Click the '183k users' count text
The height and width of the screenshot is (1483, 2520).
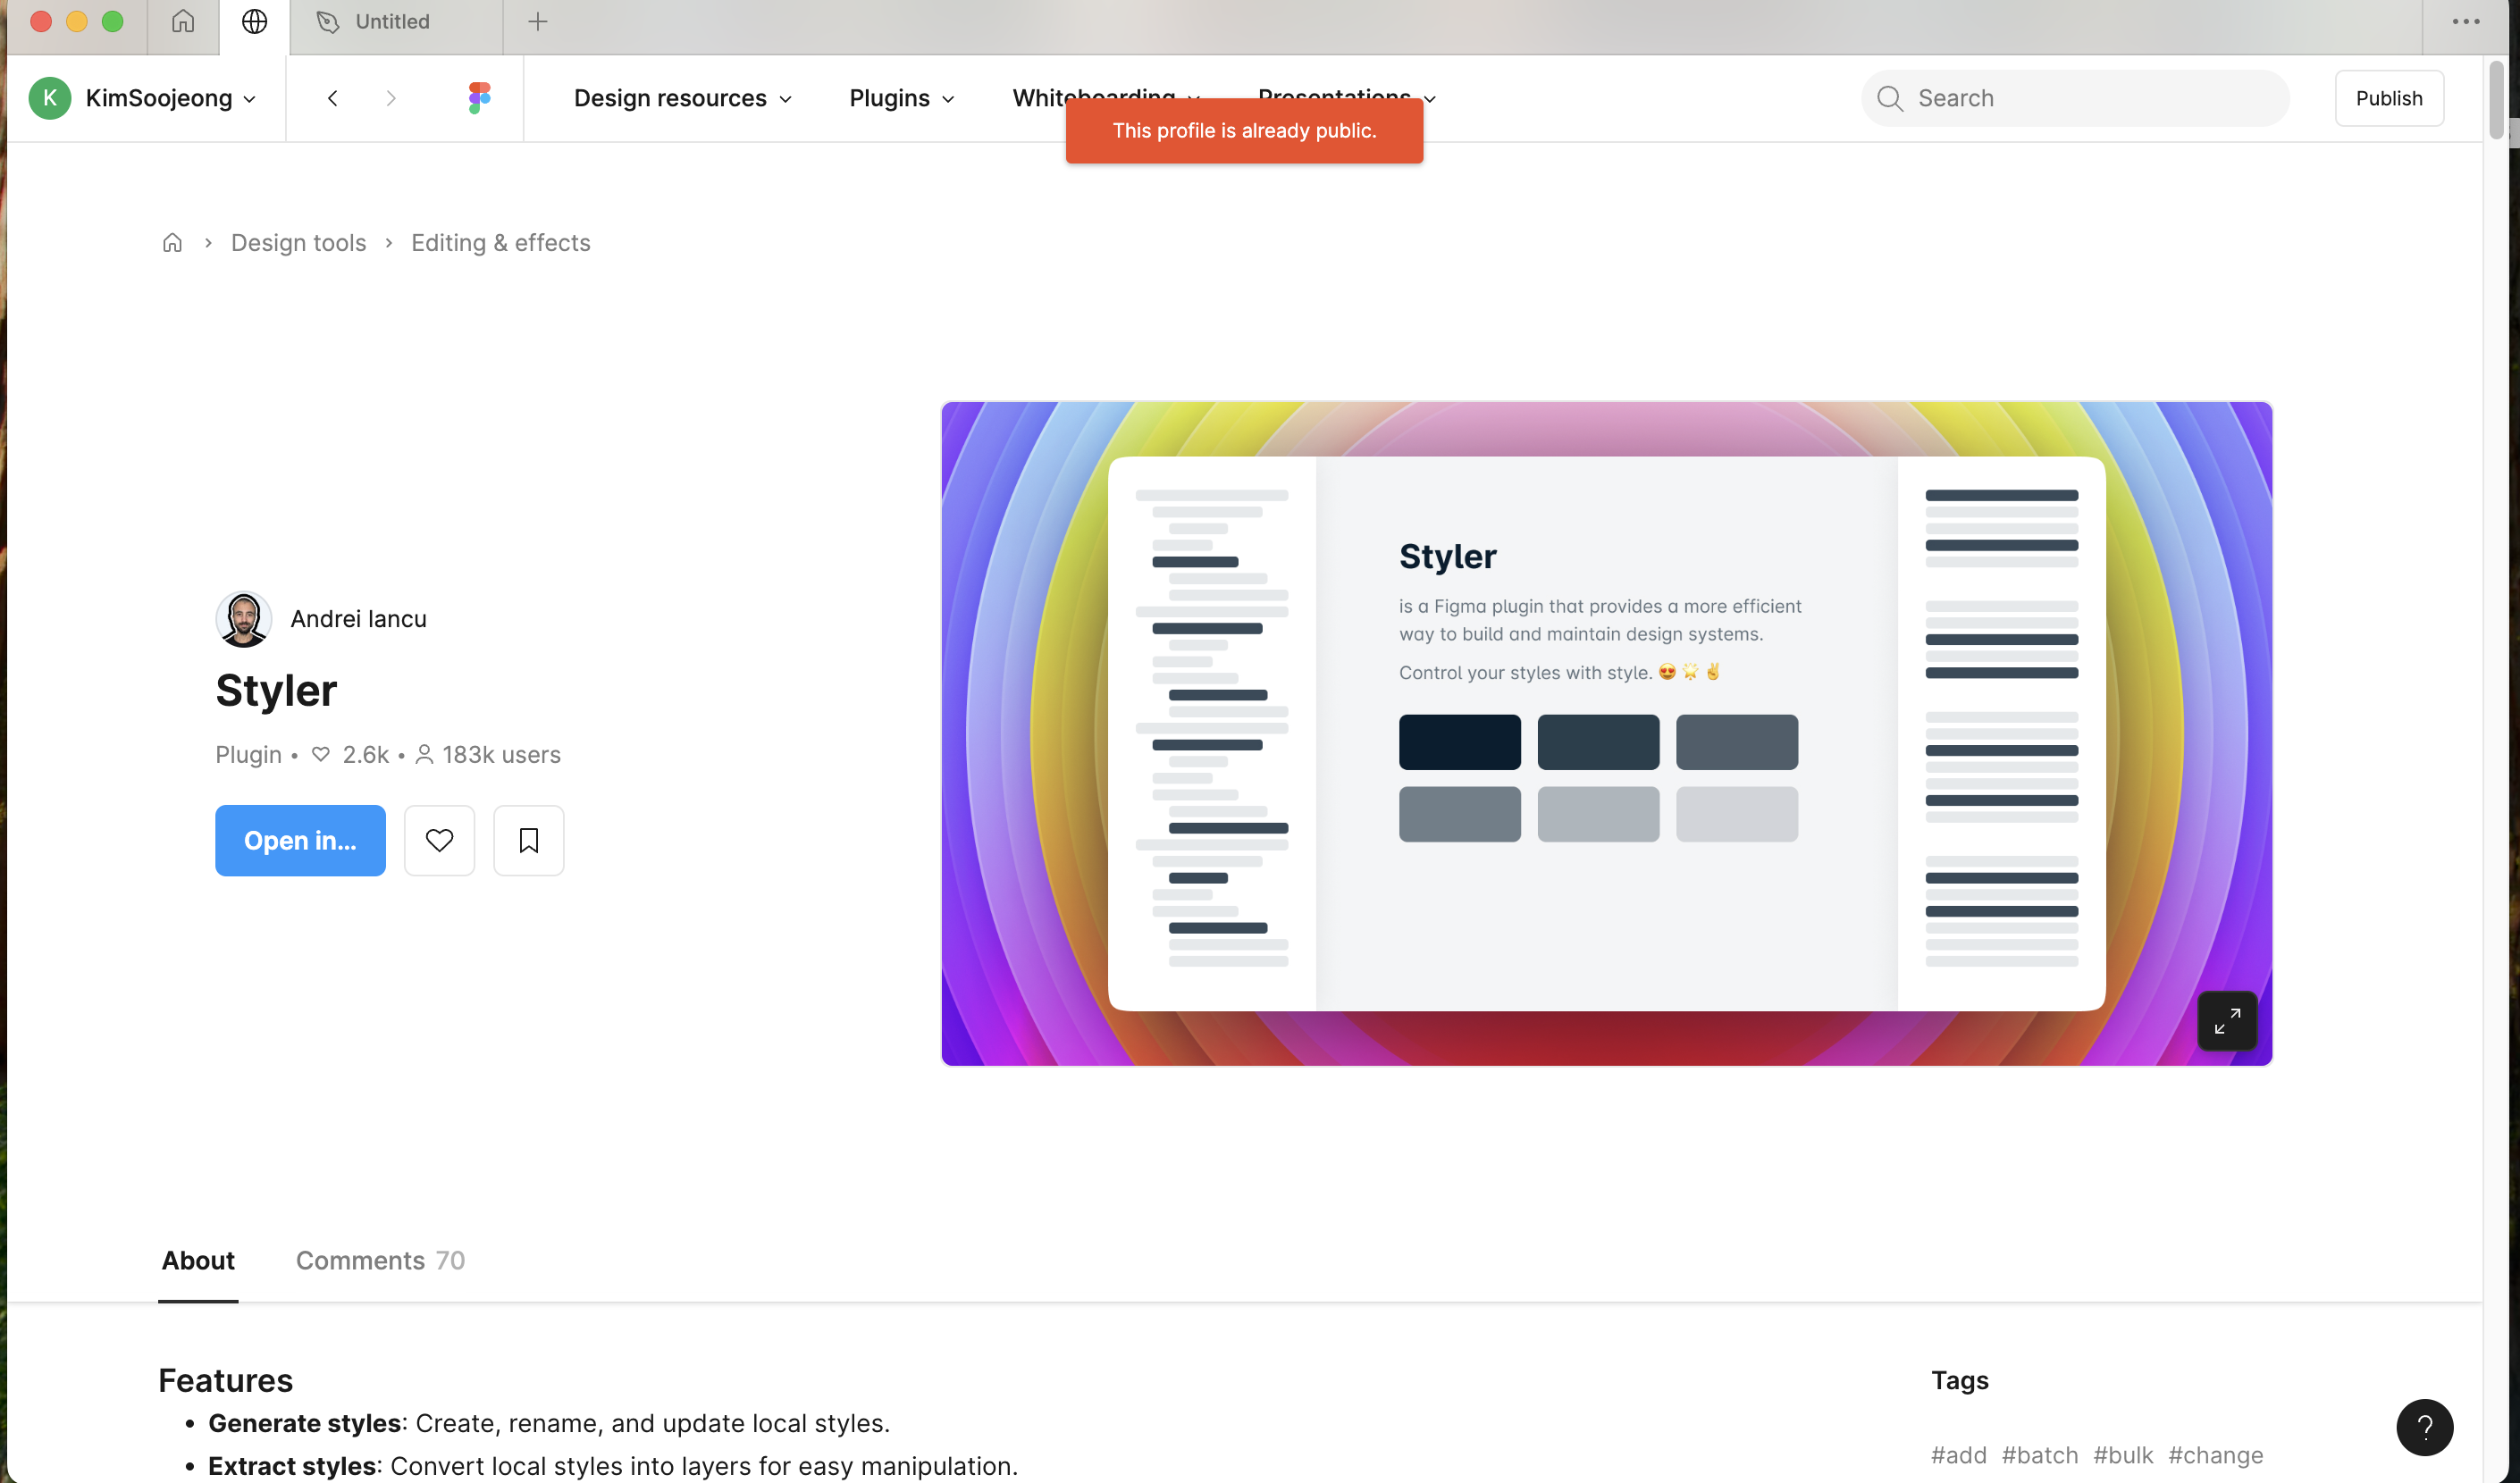(x=501, y=755)
